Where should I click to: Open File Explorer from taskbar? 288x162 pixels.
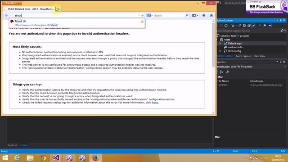(30, 158)
